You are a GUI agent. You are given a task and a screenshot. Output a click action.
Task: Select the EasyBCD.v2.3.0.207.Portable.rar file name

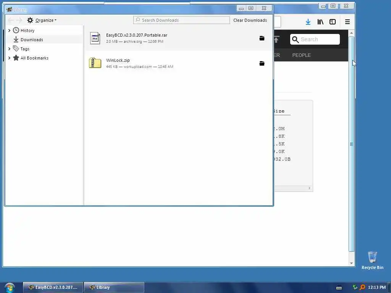[137, 35]
